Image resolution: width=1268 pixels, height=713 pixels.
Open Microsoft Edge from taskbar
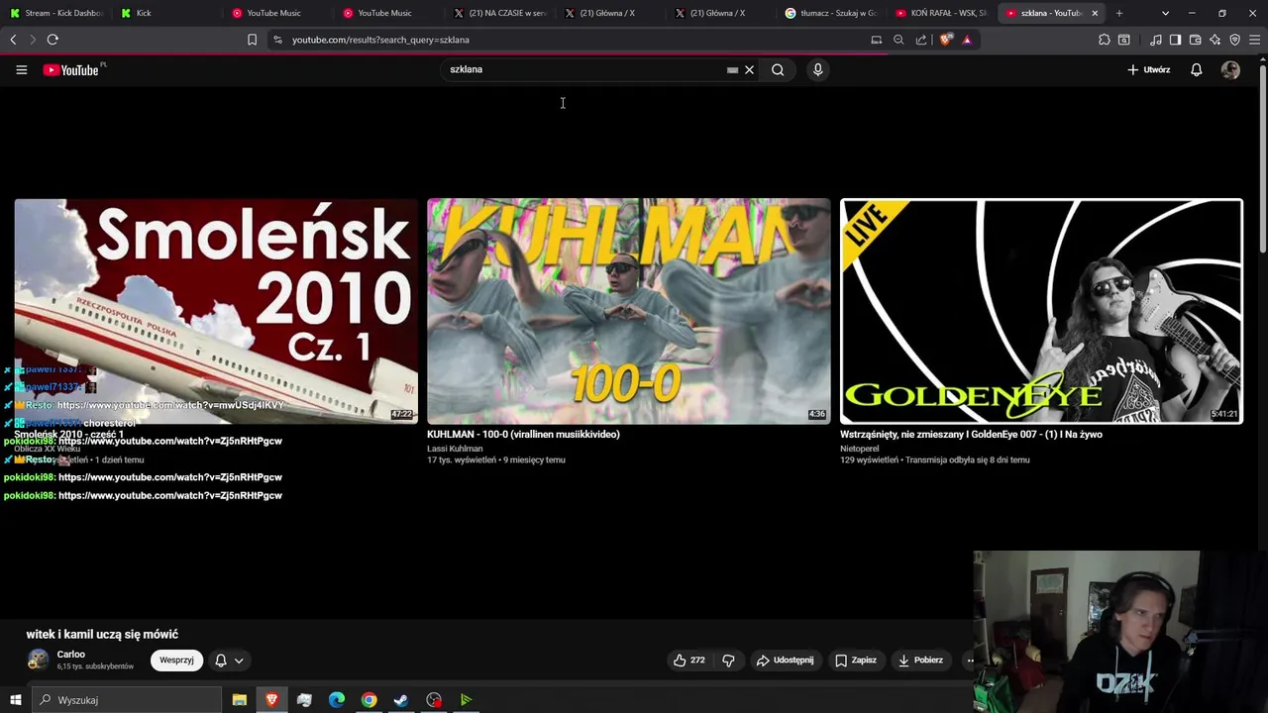tap(337, 700)
